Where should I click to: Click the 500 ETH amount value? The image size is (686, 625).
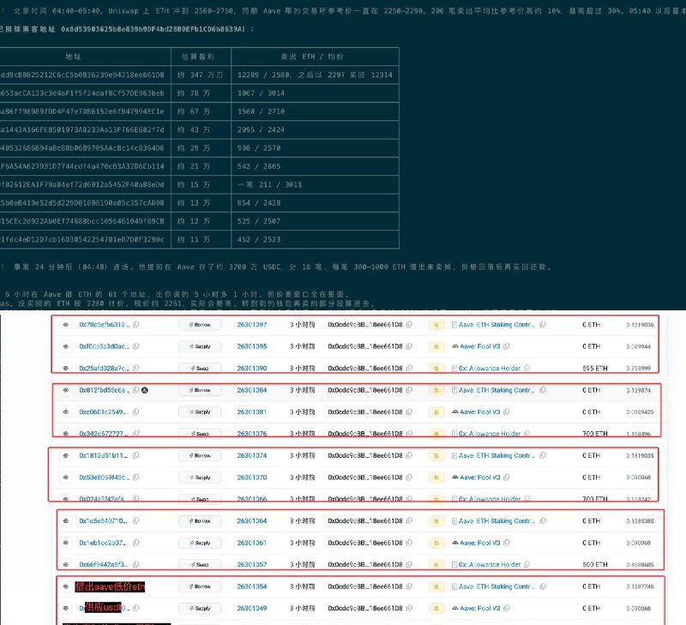[x=594, y=565]
